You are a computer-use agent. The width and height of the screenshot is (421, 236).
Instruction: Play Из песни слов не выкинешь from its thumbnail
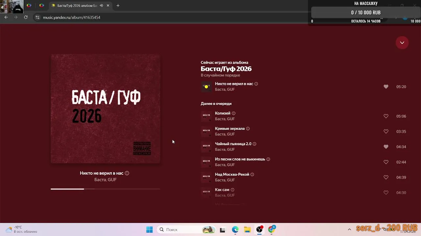pos(206,162)
